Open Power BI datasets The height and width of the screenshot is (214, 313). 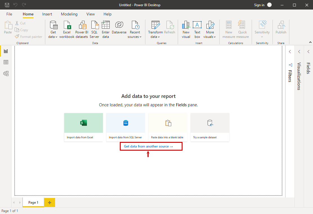(x=82, y=25)
